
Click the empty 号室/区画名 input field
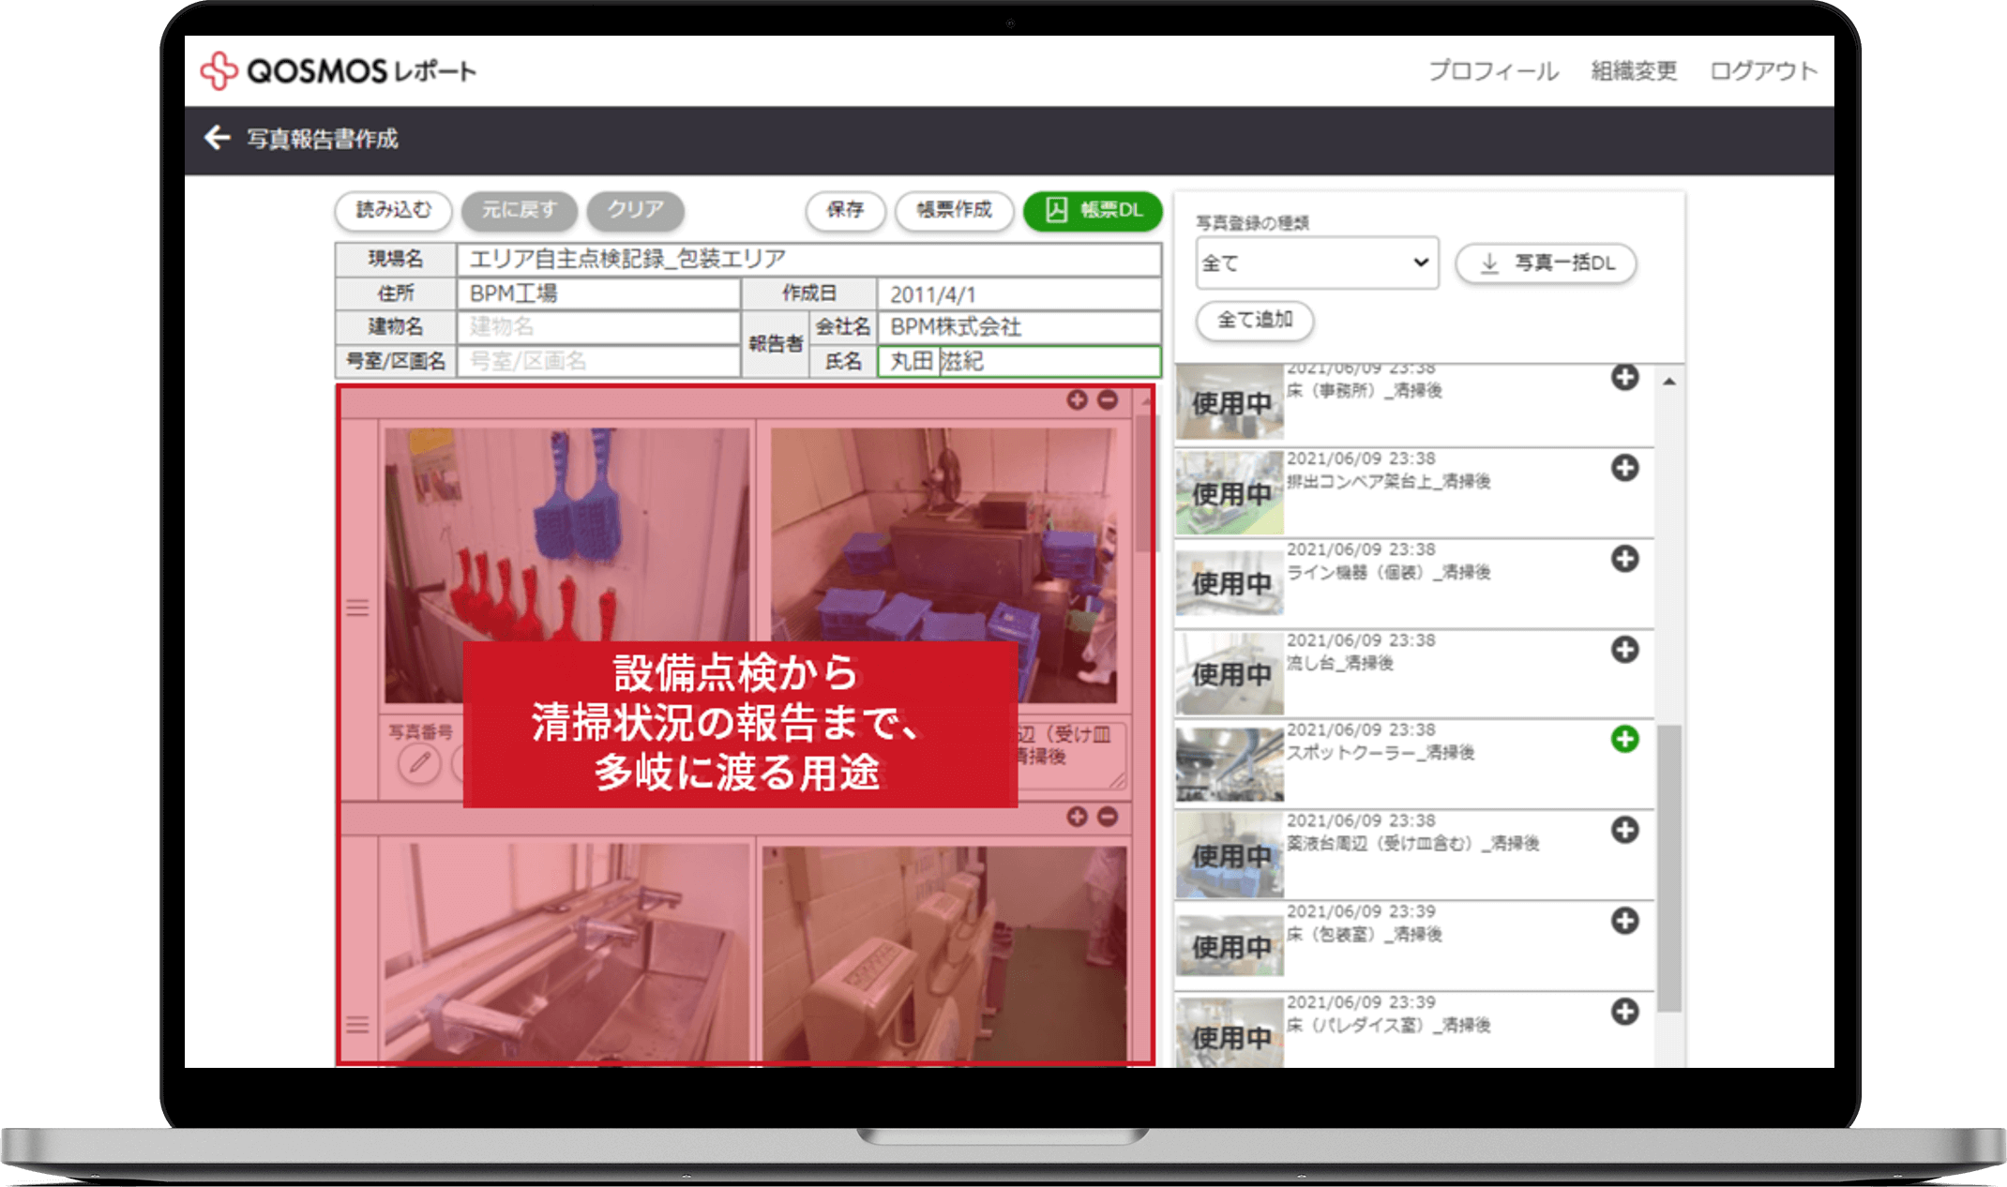tap(598, 361)
